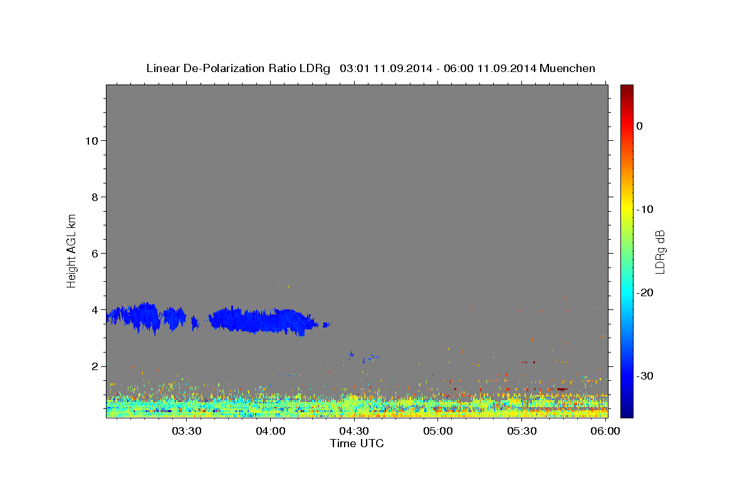This screenshot has height=501, width=752.
Task: Click the height axis label 10
Action: click(x=91, y=140)
